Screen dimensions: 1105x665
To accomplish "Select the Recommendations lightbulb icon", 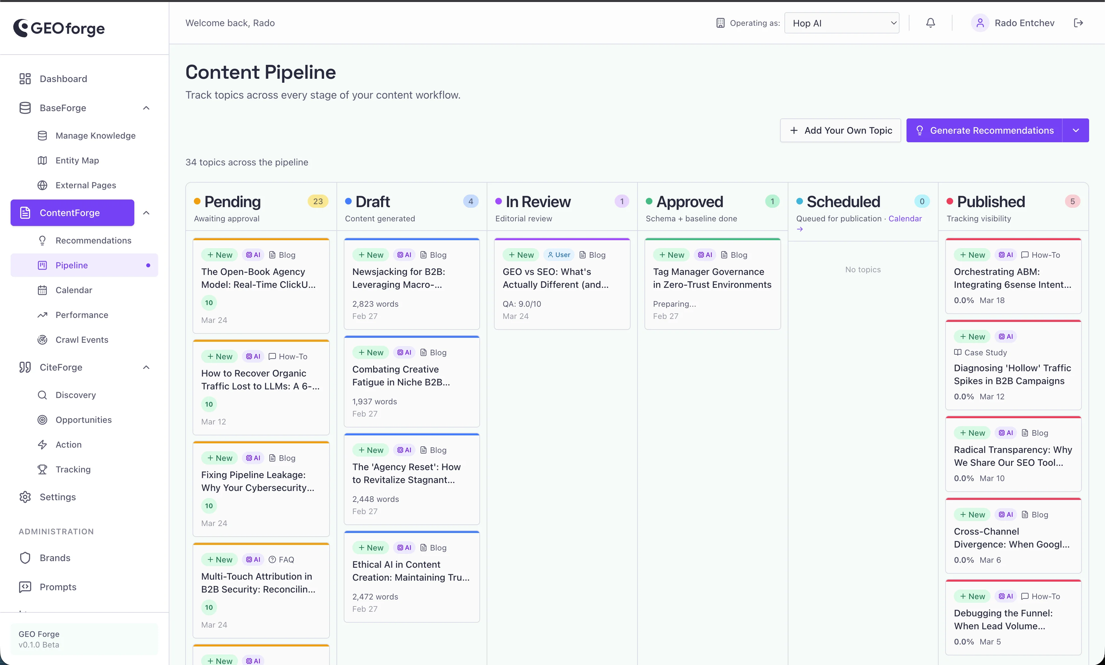I will [42, 240].
